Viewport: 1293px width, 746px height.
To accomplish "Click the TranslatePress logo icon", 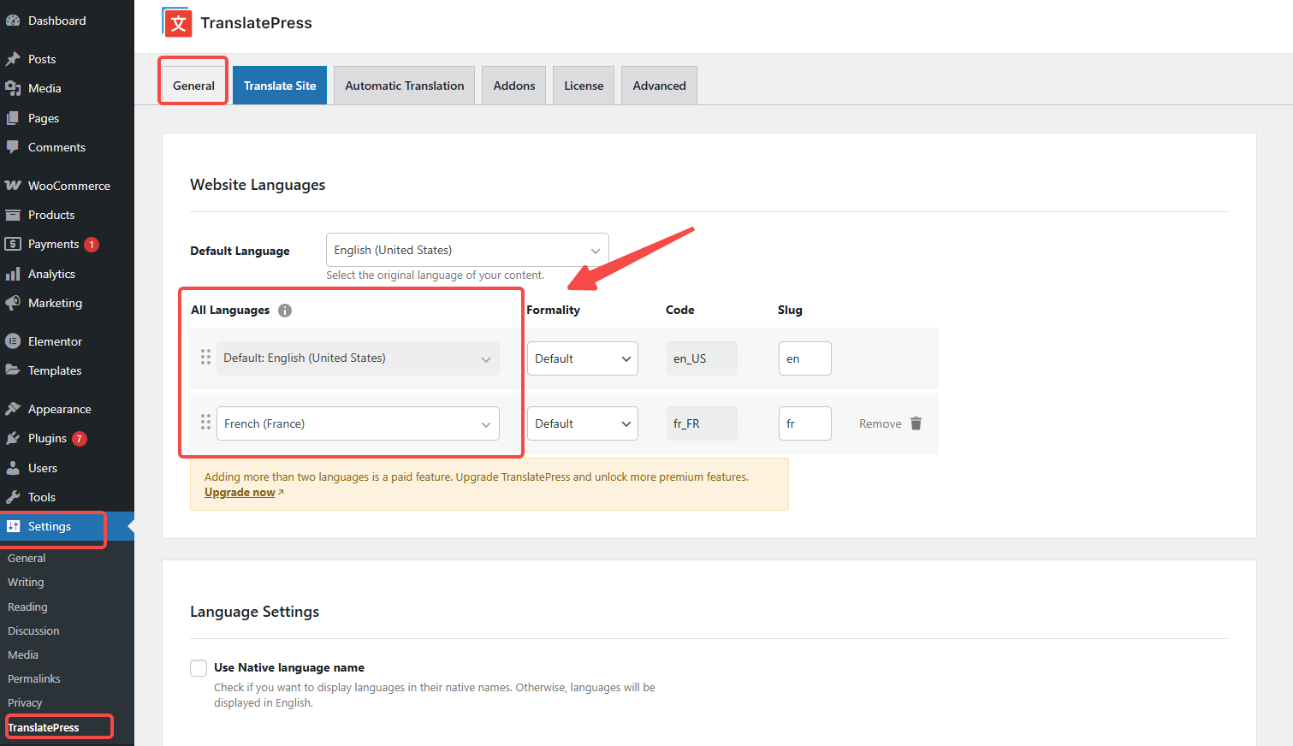I will 176,23.
